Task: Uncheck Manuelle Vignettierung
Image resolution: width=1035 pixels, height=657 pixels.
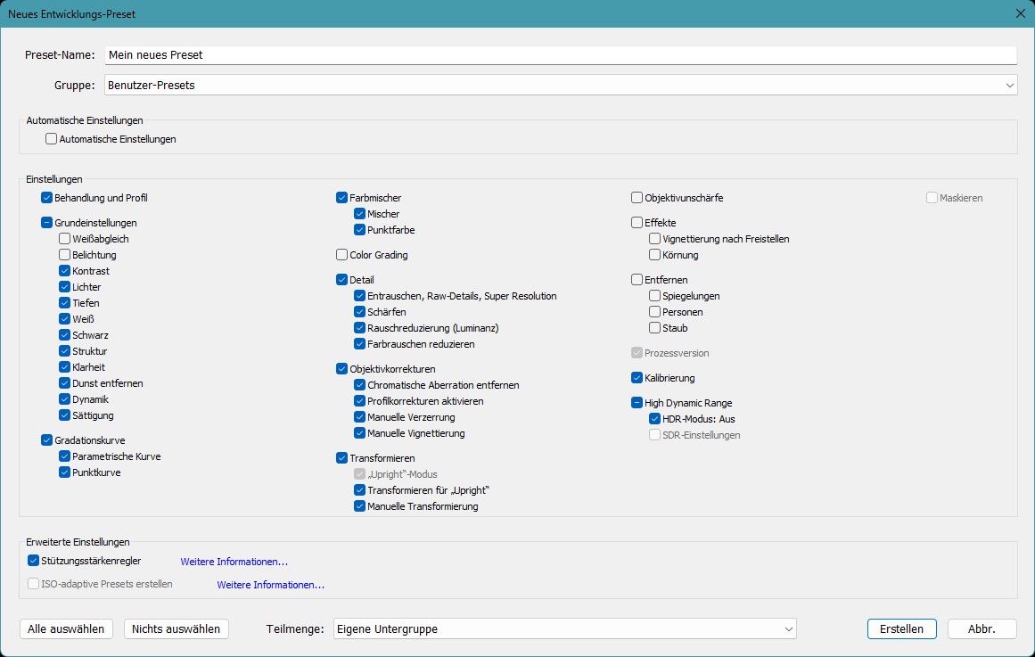Action: coord(360,432)
